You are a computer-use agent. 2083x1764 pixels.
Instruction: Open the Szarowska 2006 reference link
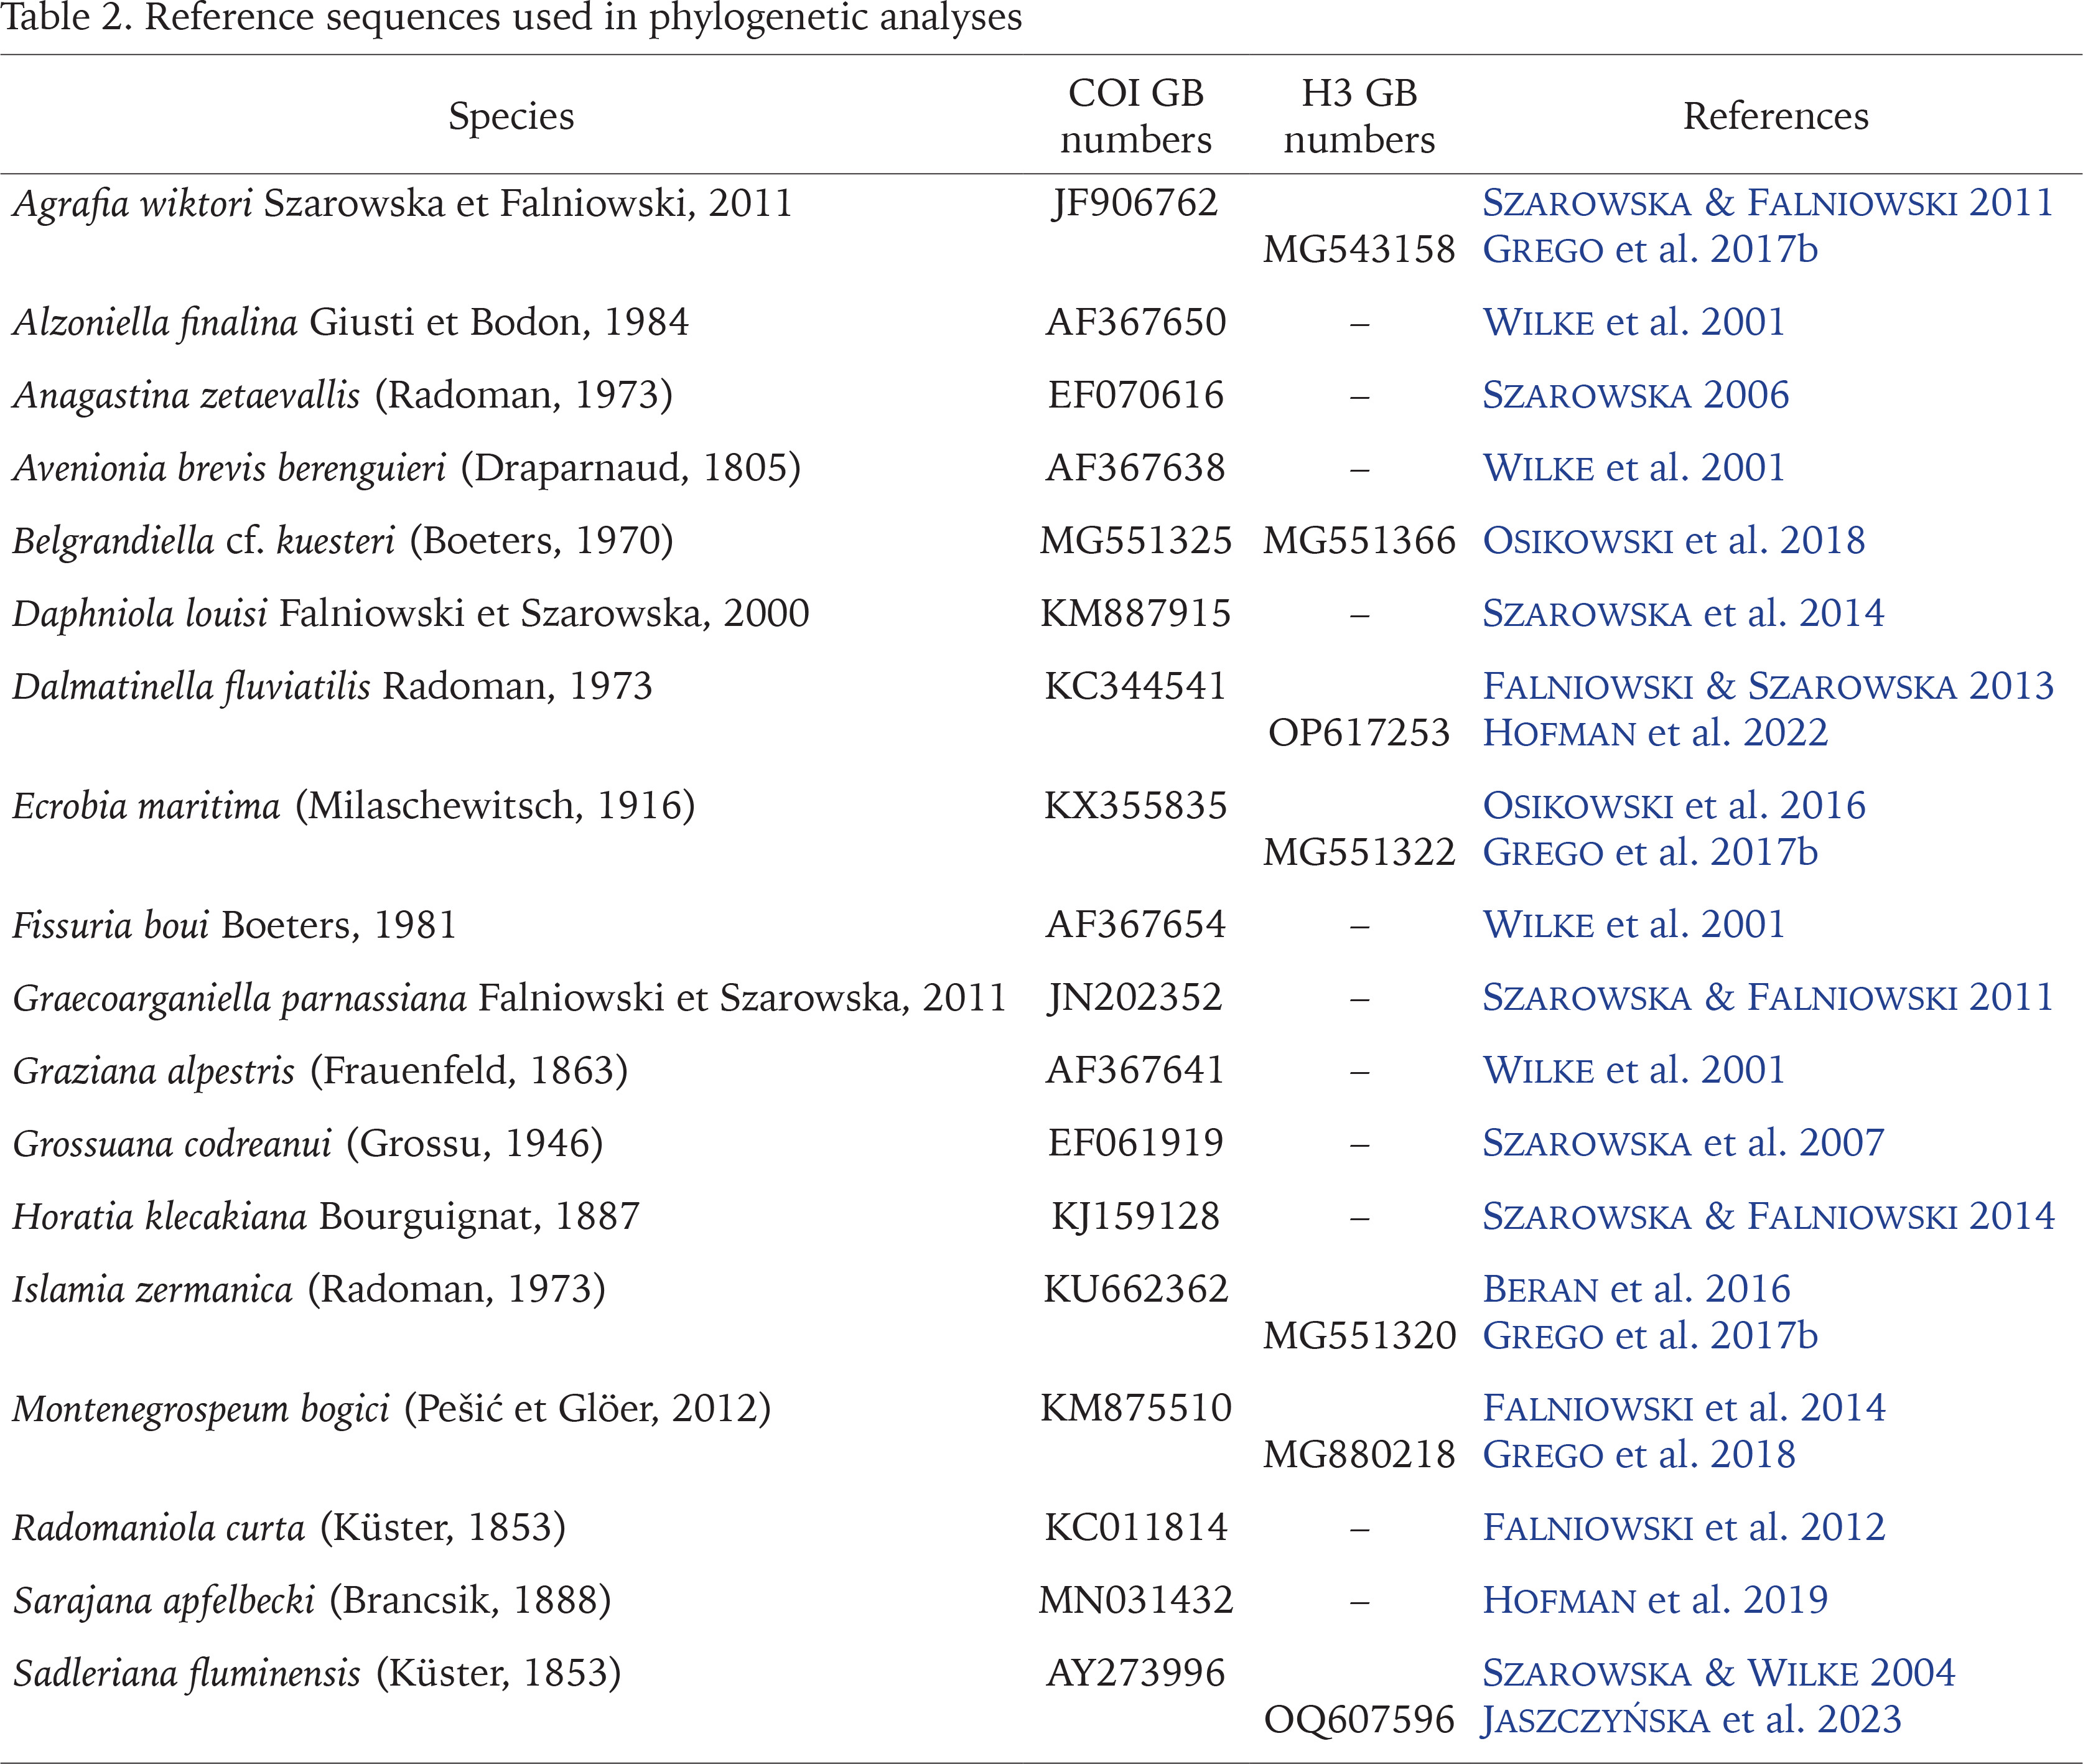[x=1635, y=395]
